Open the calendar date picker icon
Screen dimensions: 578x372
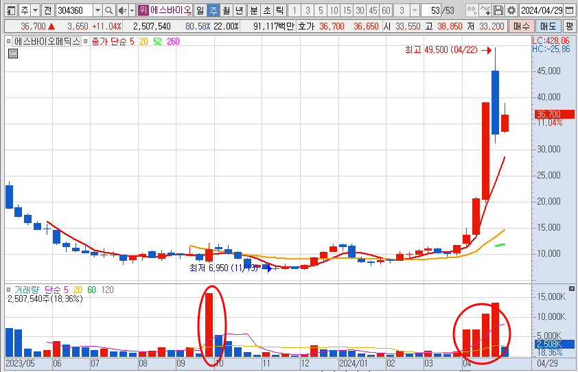click(569, 10)
